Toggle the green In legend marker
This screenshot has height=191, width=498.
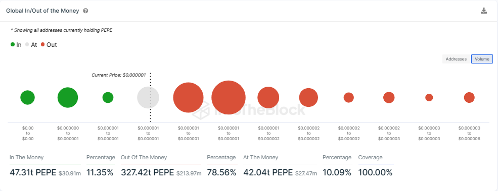13,45
